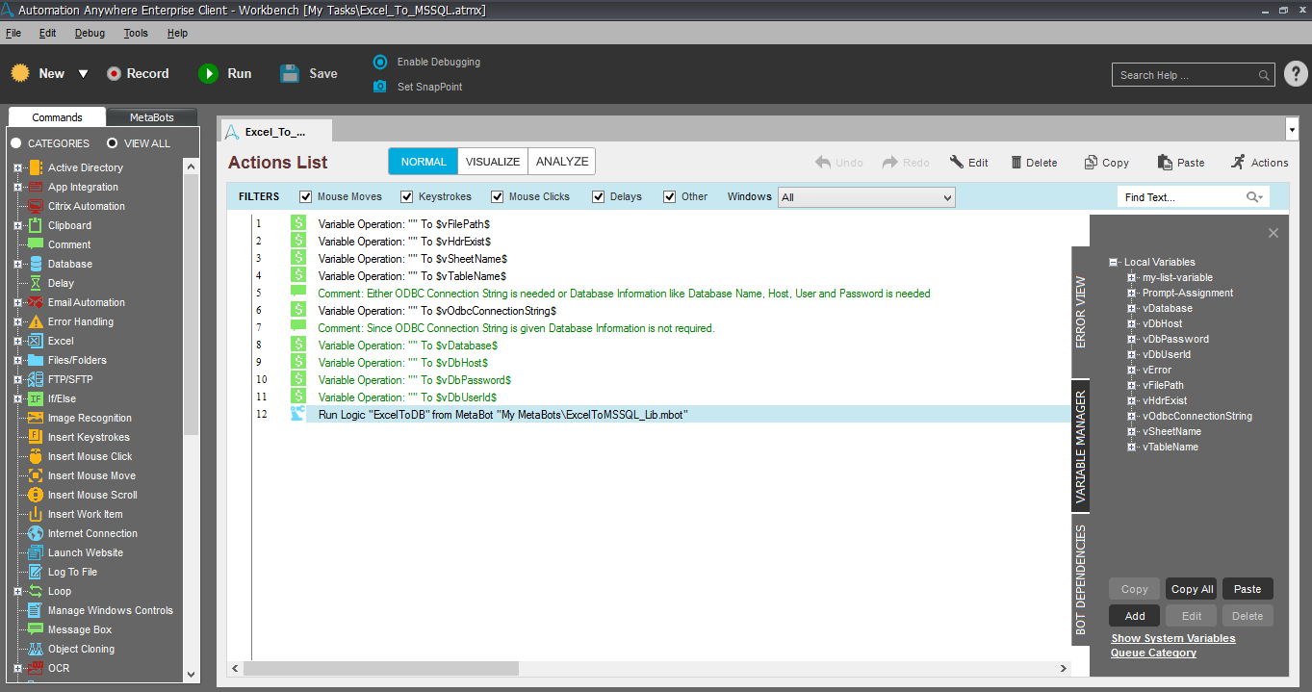Click Paste button in Variable Manager

1248,589
